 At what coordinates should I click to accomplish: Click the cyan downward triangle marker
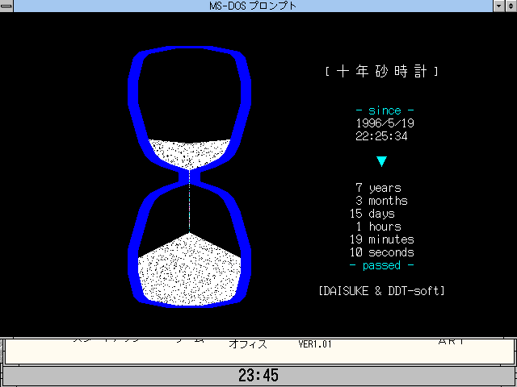coord(381,161)
